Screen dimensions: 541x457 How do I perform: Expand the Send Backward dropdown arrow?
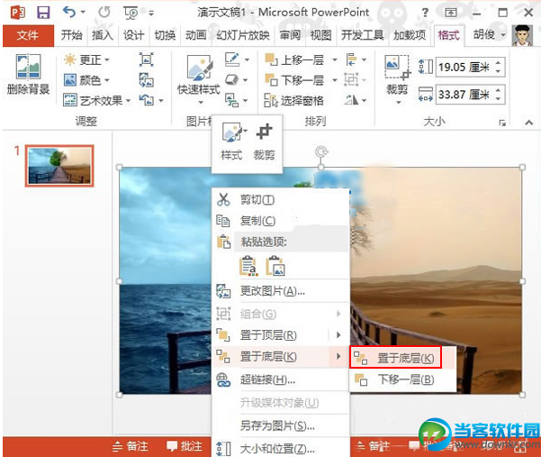pos(334,80)
